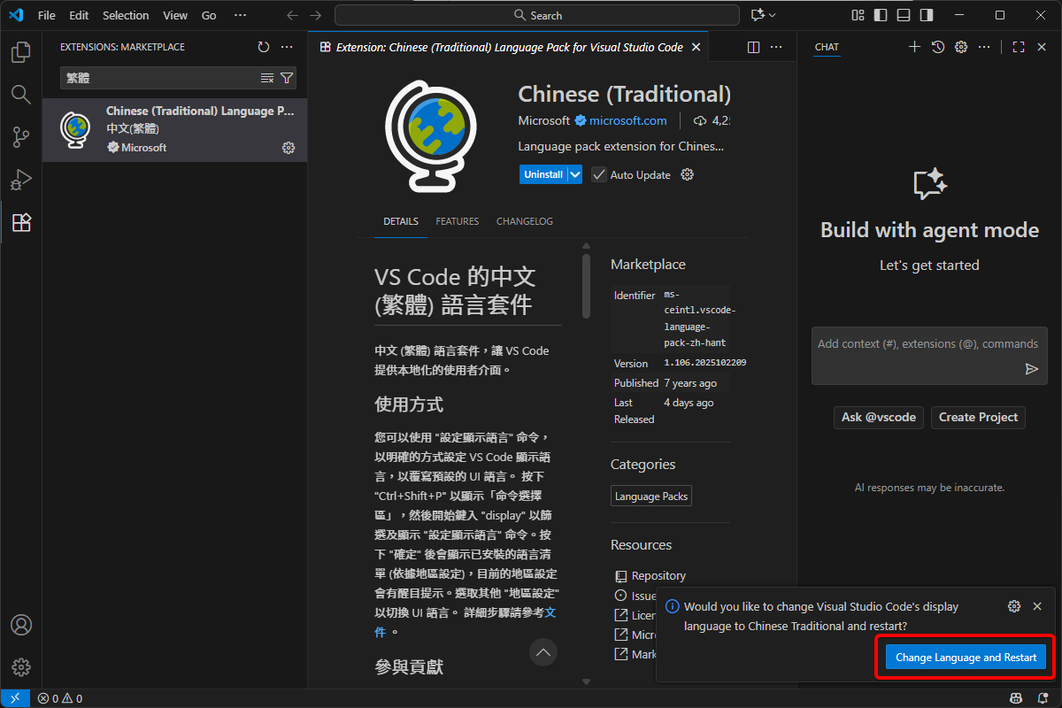
Task: Start a new chat with plus icon
Action: tap(915, 47)
